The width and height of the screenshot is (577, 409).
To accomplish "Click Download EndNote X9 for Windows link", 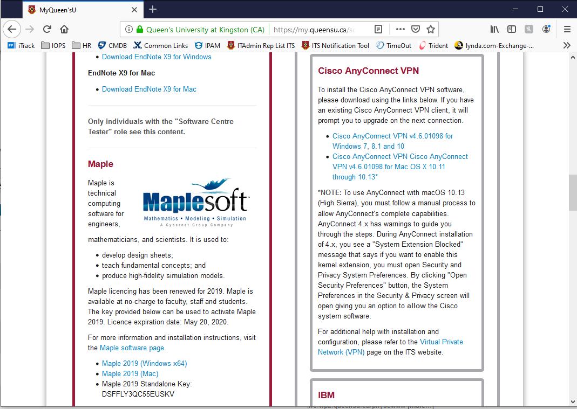I will coord(157,57).
